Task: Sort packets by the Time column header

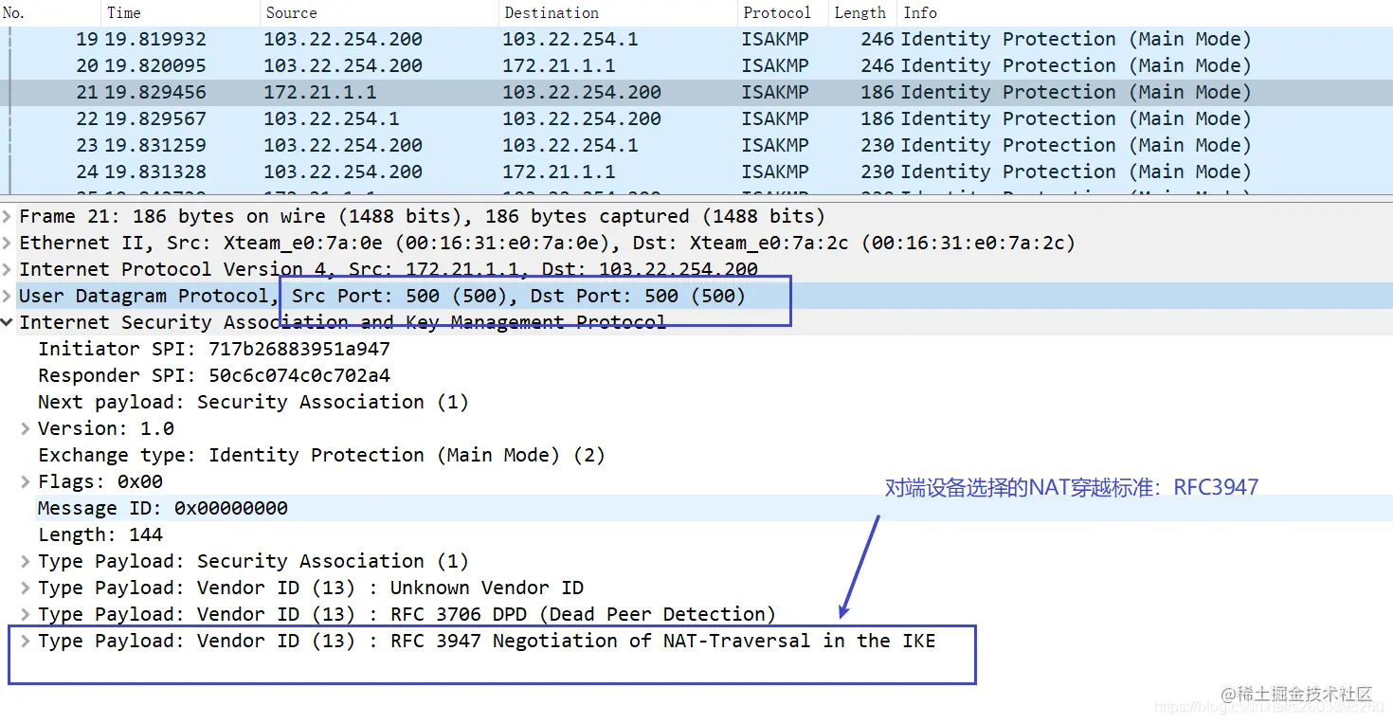Action: point(180,12)
